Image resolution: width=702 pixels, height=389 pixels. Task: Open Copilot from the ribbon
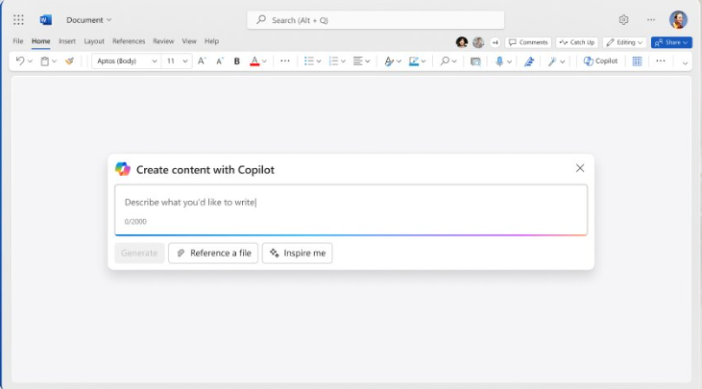(x=600, y=61)
